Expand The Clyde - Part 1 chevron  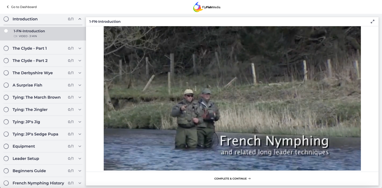[80, 48]
